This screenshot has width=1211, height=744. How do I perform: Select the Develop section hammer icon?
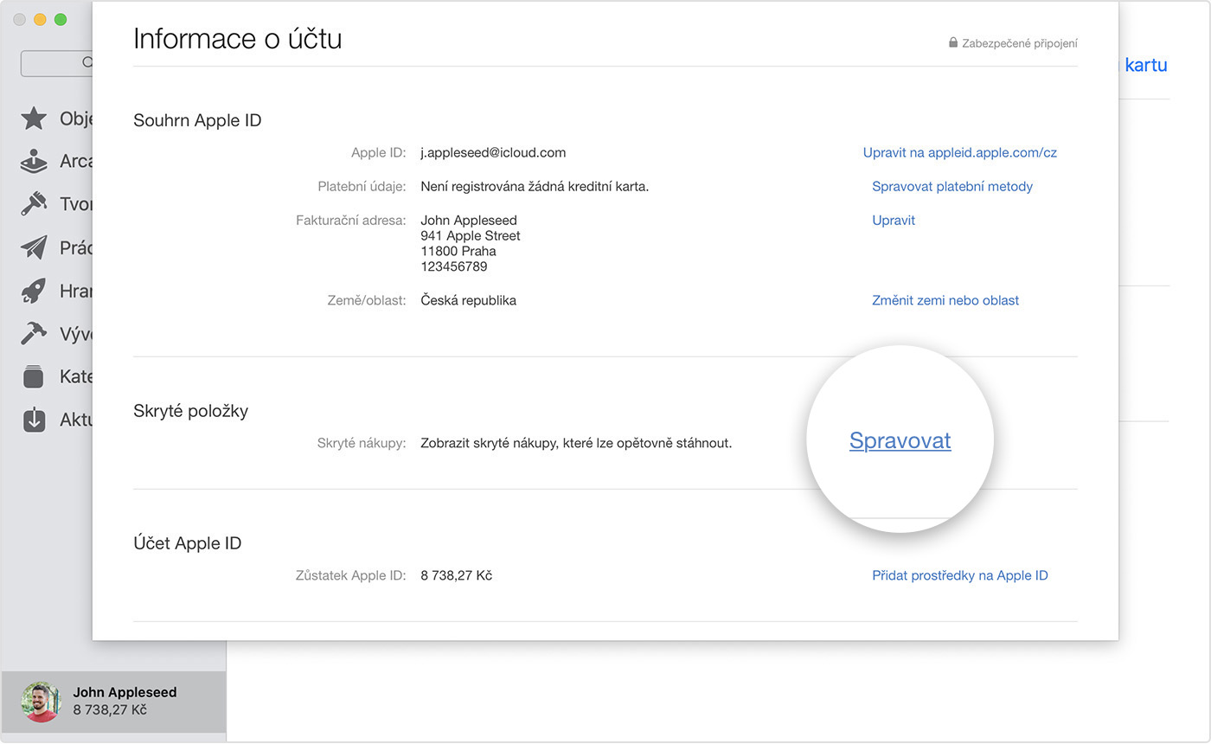point(34,334)
